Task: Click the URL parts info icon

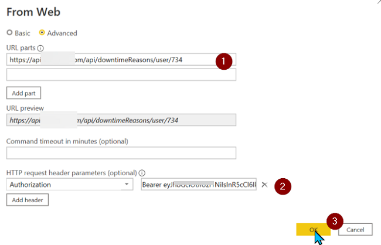Action: (x=40, y=48)
